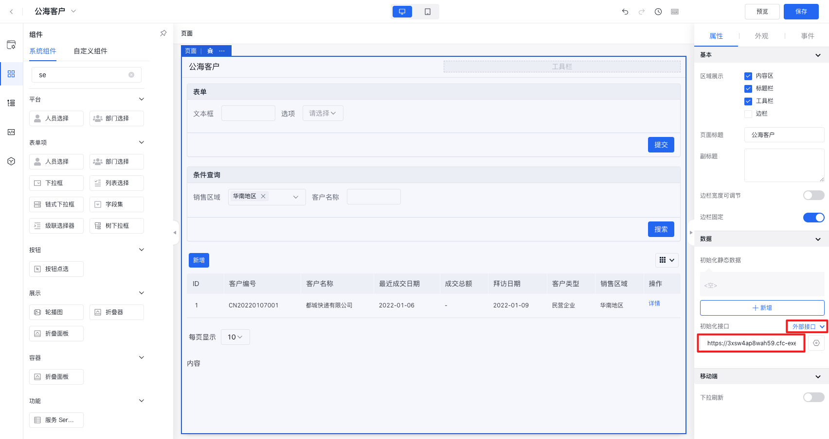
Task: Add the 链式下拉框 component
Action: tap(56, 204)
